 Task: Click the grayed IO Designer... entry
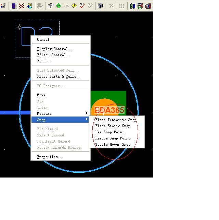click(x=61, y=86)
